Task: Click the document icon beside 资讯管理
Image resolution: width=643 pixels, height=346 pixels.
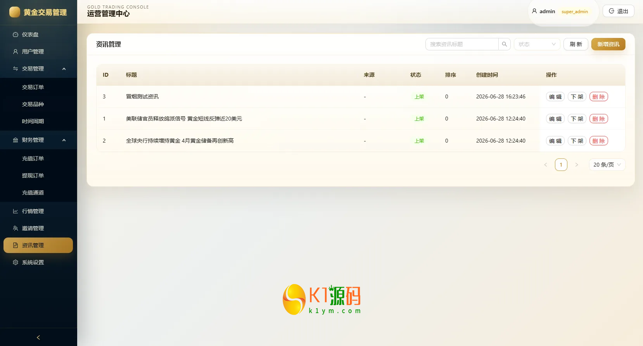Action: (16, 245)
